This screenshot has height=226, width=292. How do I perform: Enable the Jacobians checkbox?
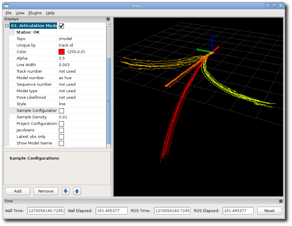click(62, 130)
